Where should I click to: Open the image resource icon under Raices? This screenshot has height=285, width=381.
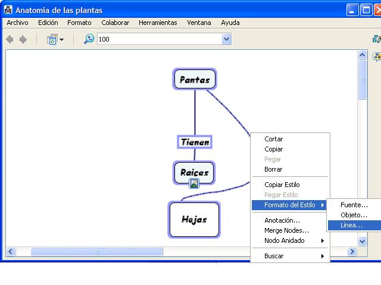(193, 183)
